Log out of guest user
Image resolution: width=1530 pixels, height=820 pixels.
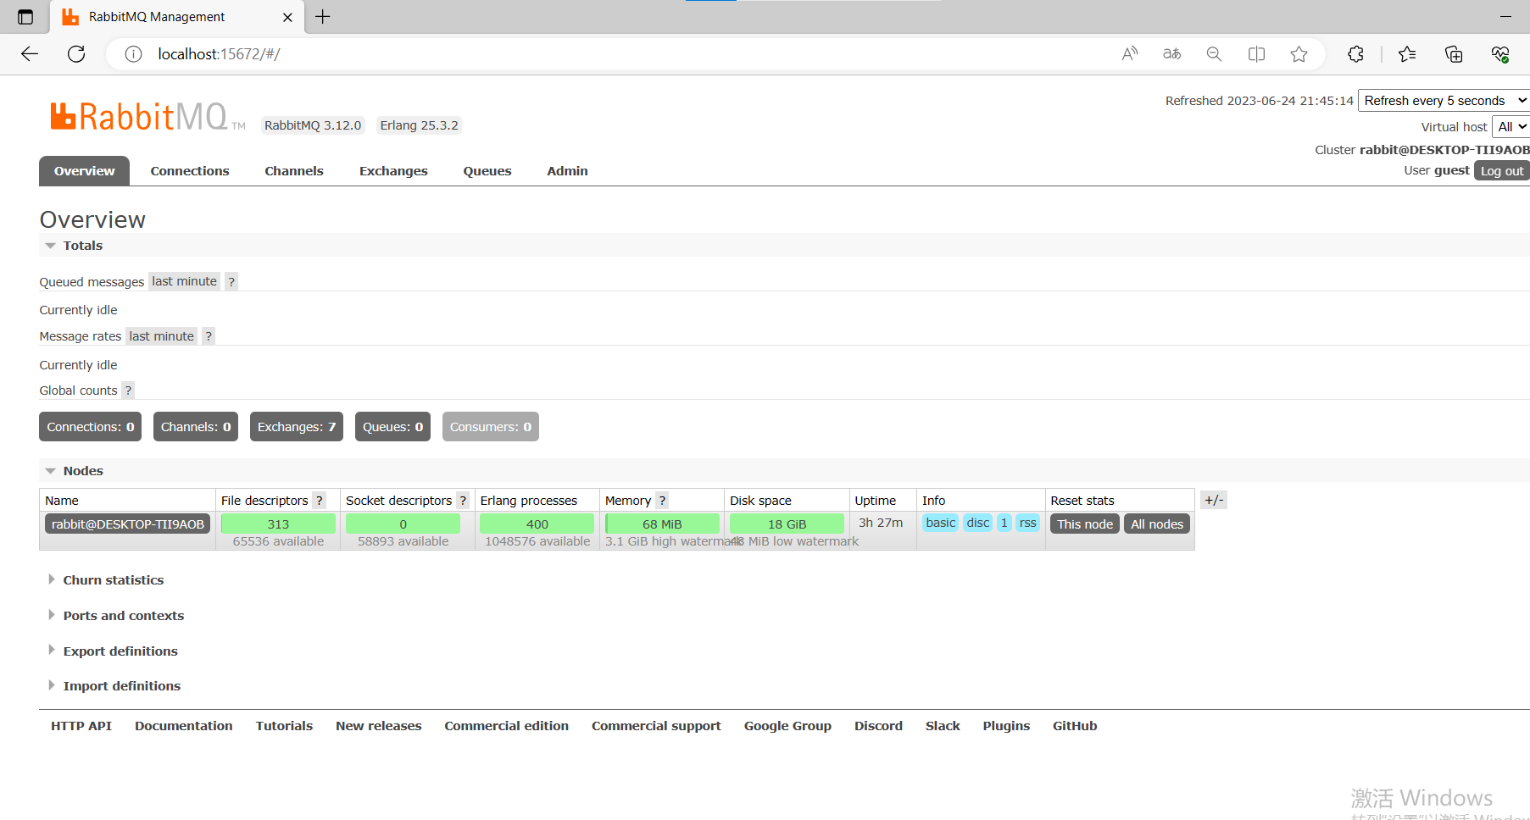[x=1502, y=171]
